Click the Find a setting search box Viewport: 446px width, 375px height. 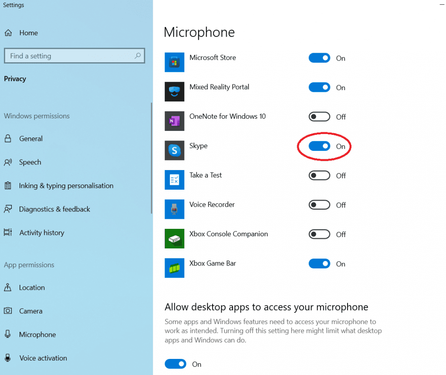pyautogui.click(x=70, y=56)
